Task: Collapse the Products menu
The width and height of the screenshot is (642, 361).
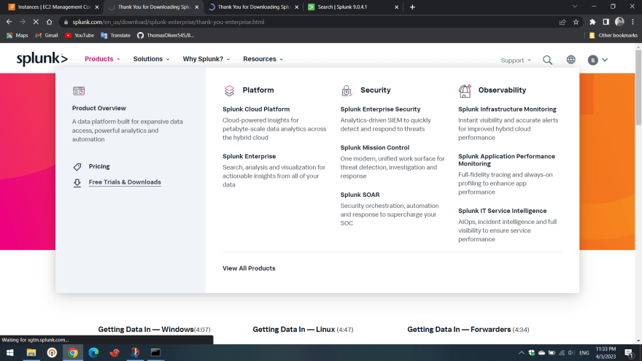Action: pos(102,59)
